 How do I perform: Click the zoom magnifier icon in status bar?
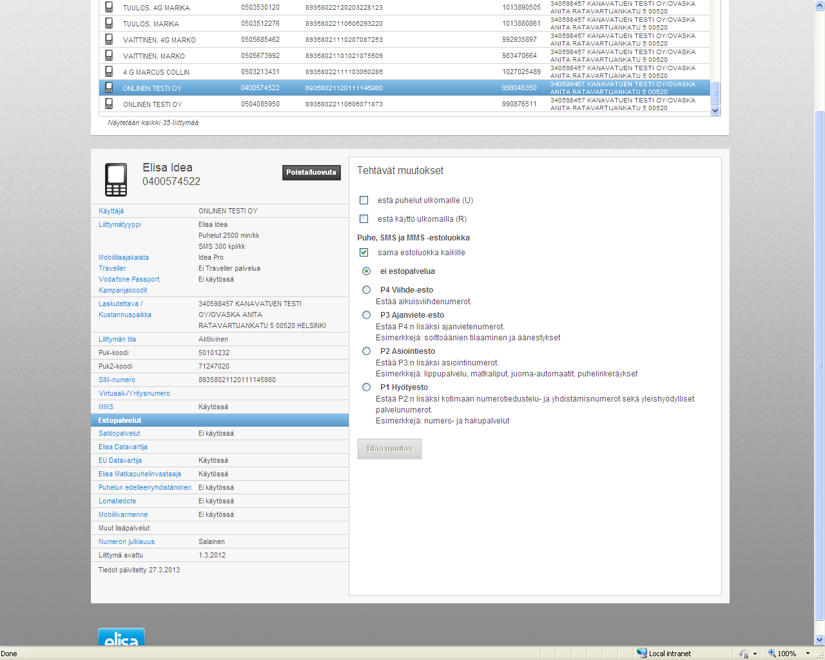772,653
